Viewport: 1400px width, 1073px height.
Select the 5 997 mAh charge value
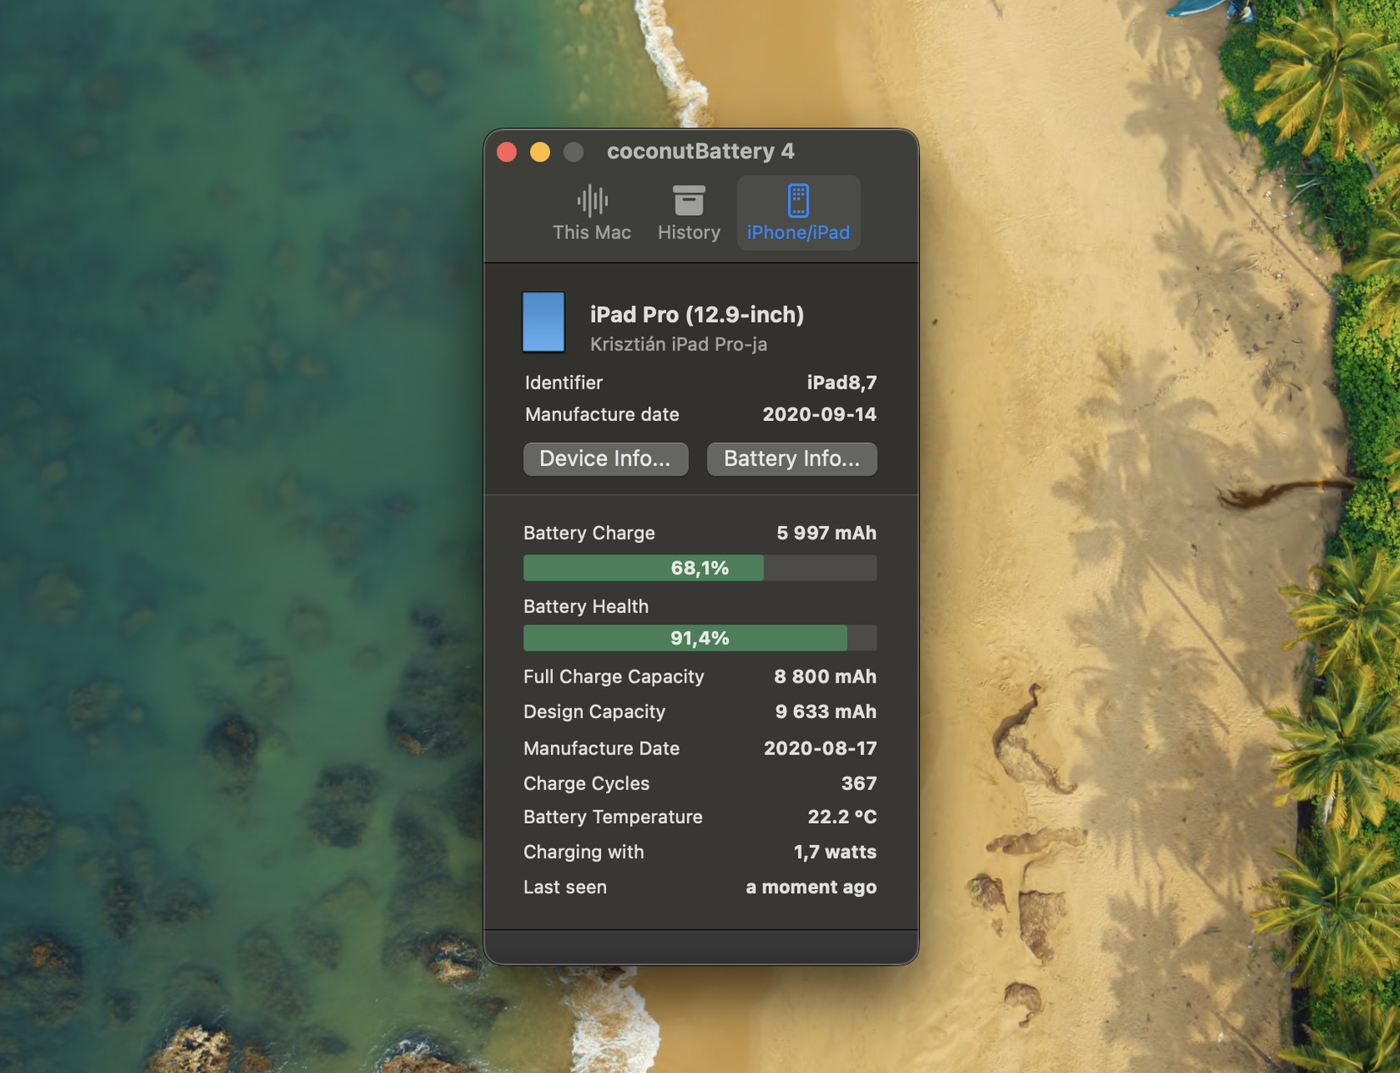826,533
